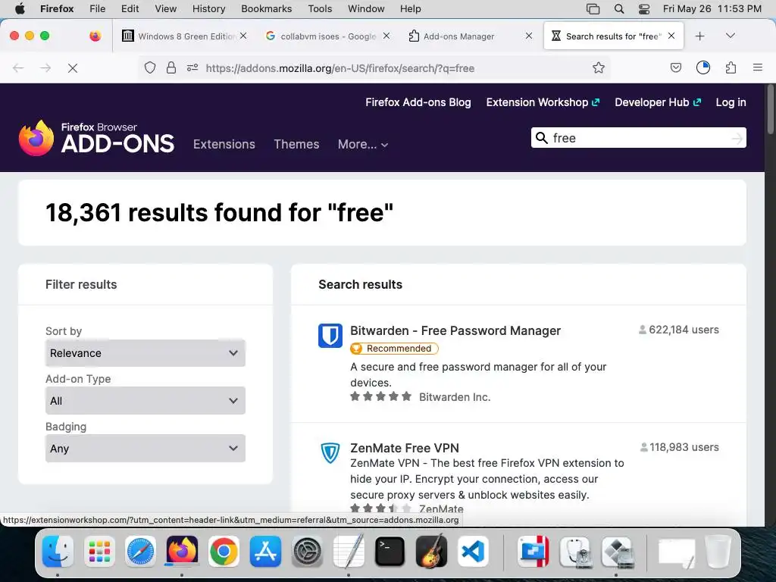
Task: Click the Bitwarden Recommended badge
Action: (394, 349)
